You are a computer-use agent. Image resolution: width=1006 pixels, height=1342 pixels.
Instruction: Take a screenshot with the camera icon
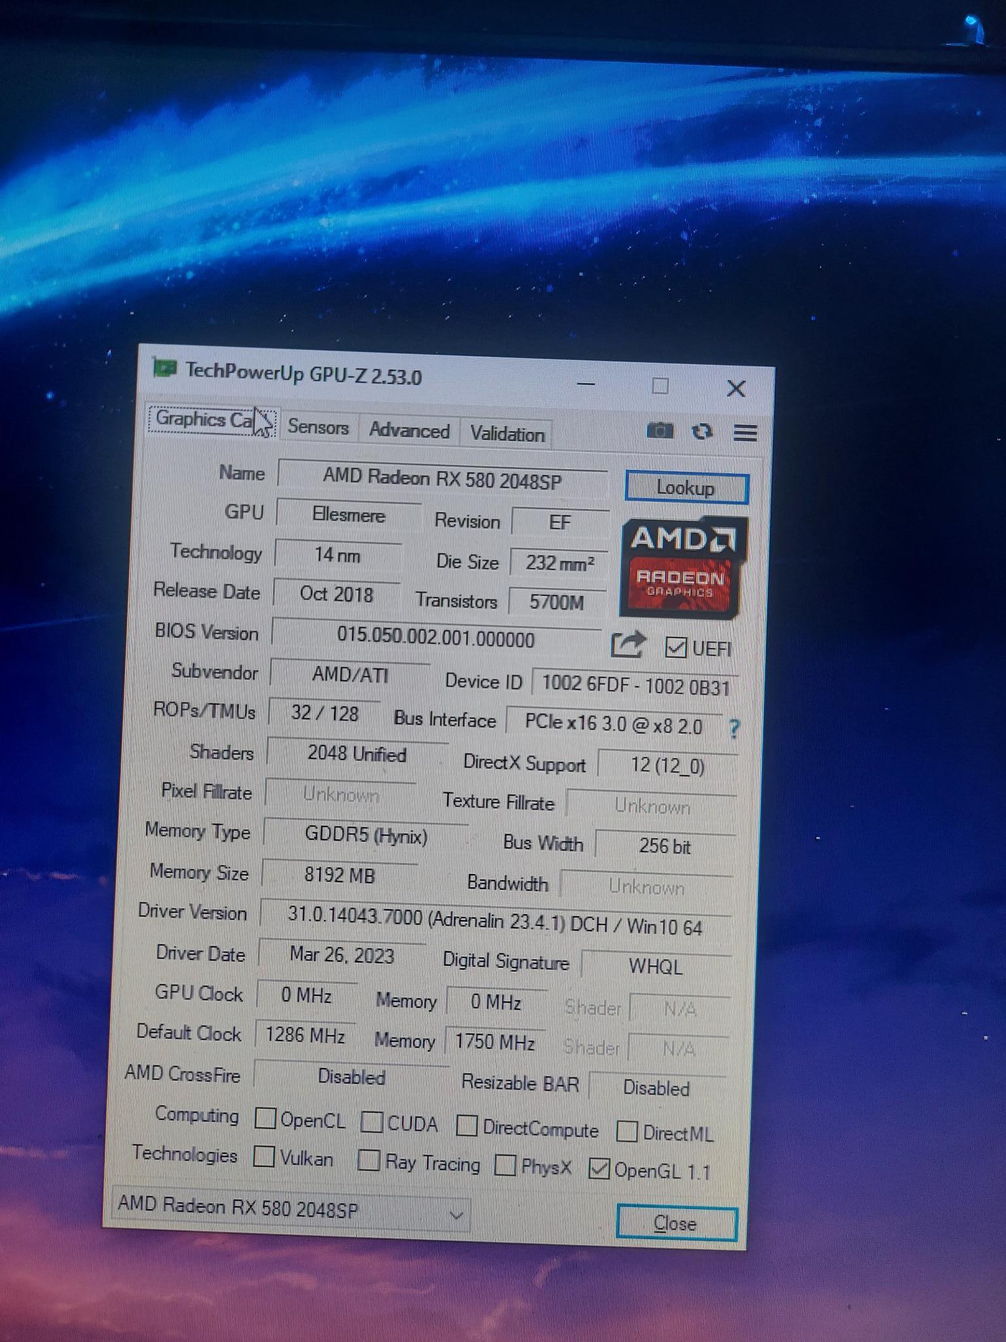point(660,431)
